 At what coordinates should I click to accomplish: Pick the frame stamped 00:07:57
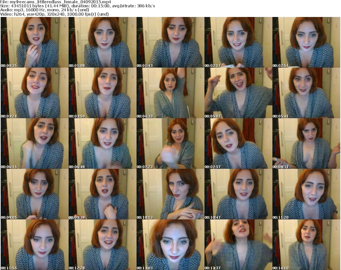coord(238,144)
